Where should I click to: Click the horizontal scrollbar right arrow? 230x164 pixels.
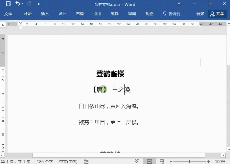[x=223, y=155]
